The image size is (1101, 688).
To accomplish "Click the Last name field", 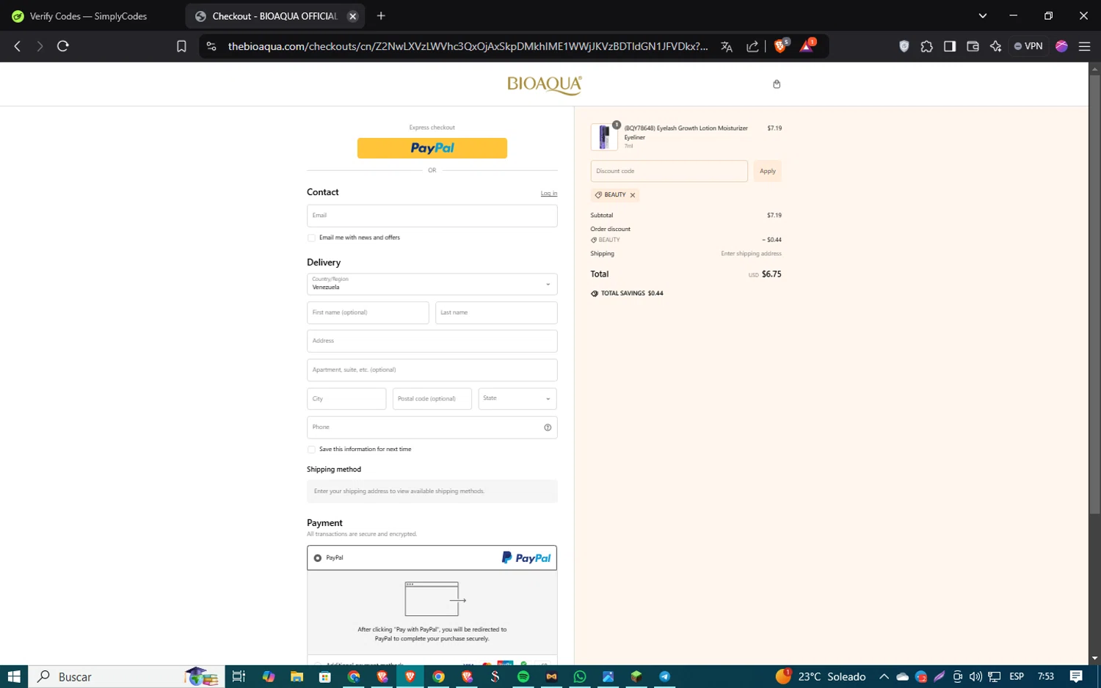I will [496, 312].
